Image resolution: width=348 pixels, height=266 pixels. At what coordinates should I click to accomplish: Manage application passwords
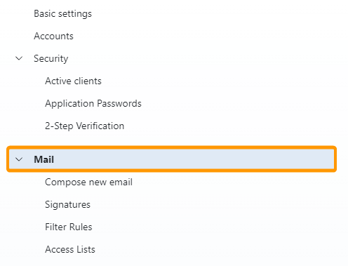93,103
